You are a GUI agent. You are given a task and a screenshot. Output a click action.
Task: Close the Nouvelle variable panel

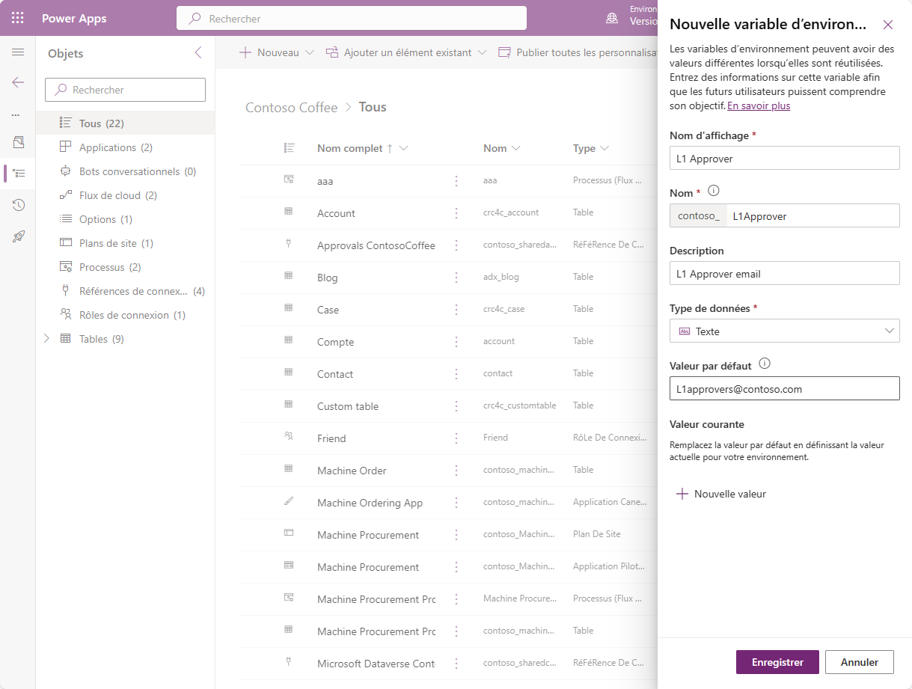888,25
